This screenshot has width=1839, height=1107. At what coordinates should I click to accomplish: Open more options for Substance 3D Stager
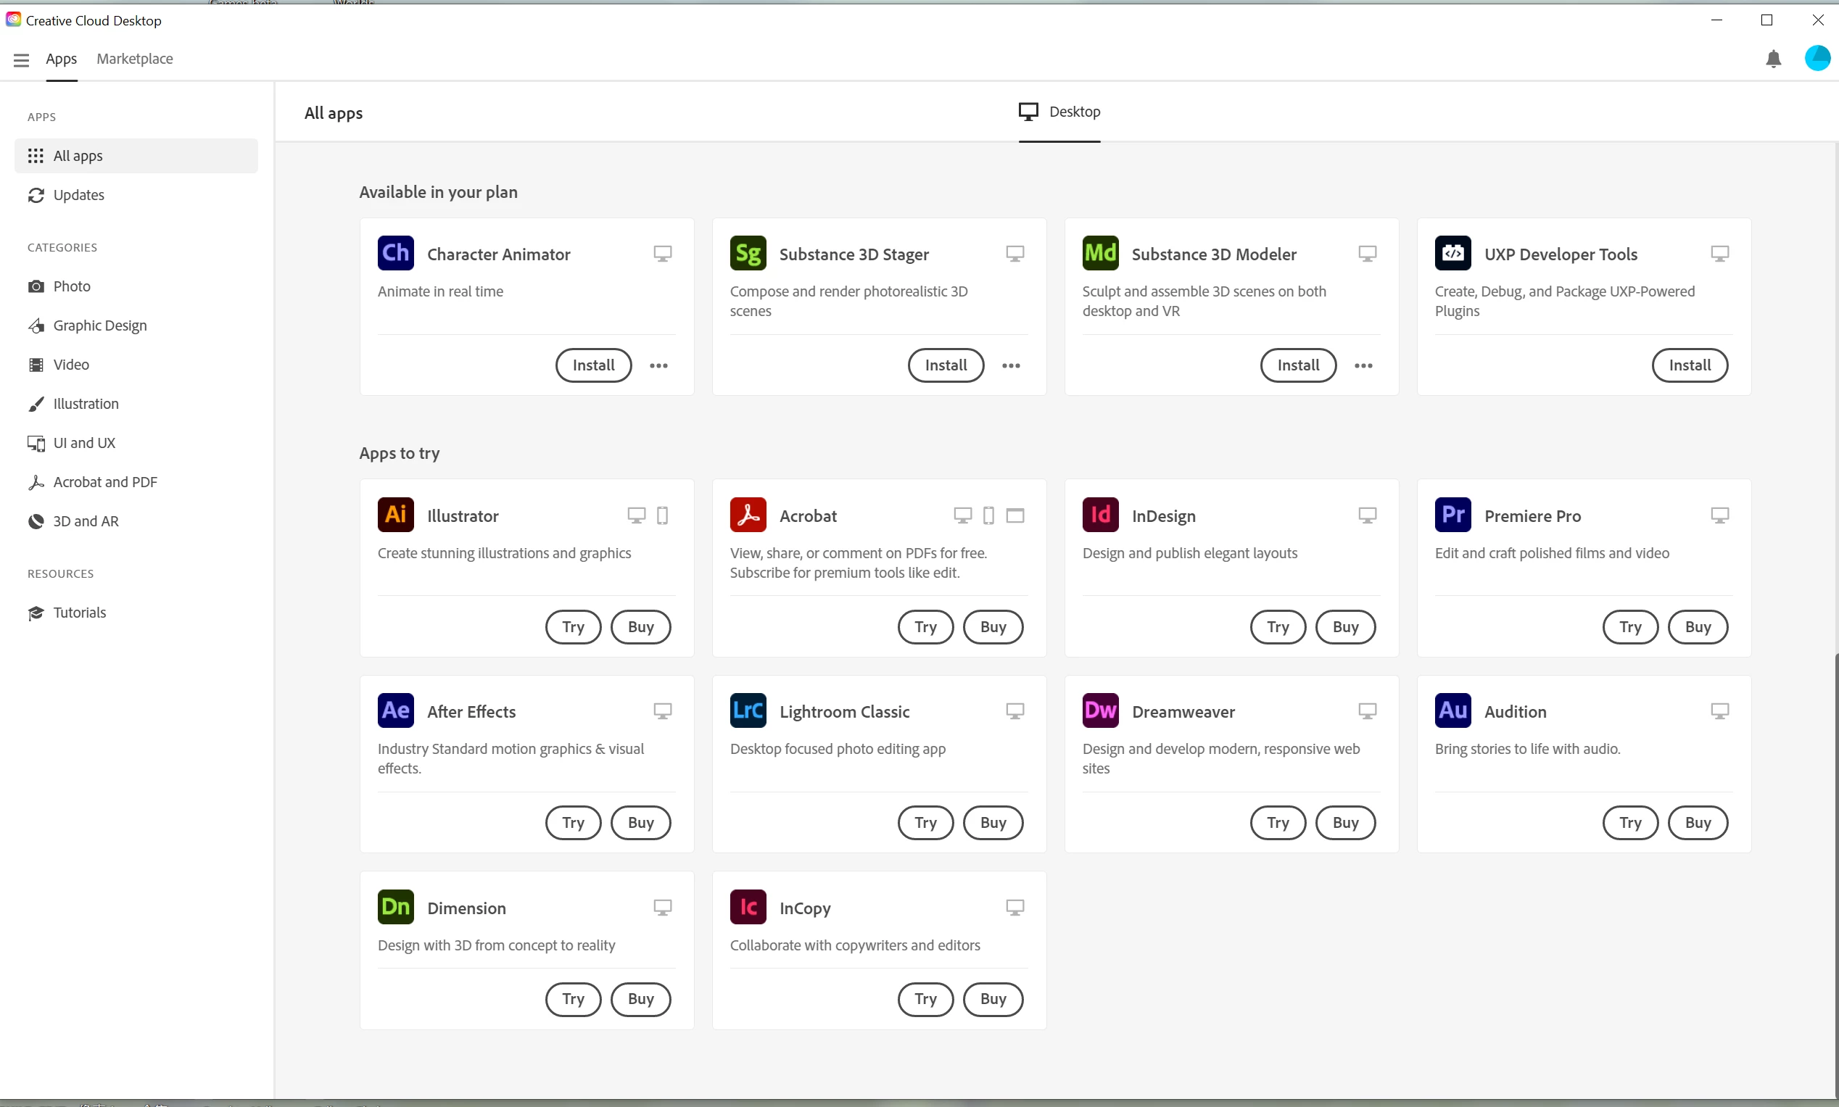[1010, 365]
